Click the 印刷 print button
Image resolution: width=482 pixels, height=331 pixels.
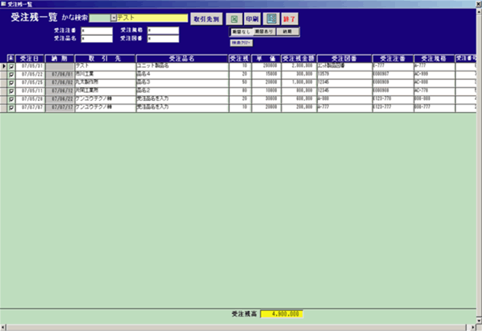(252, 18)
